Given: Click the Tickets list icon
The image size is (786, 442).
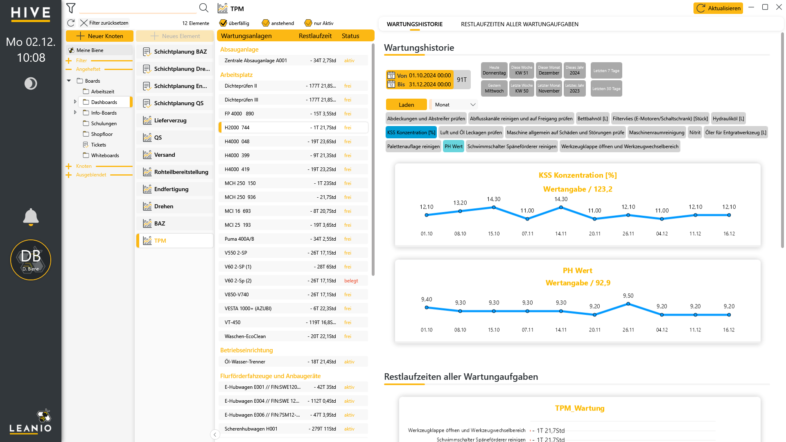Looking at the screenshot, I should click(x=86, y=145).
